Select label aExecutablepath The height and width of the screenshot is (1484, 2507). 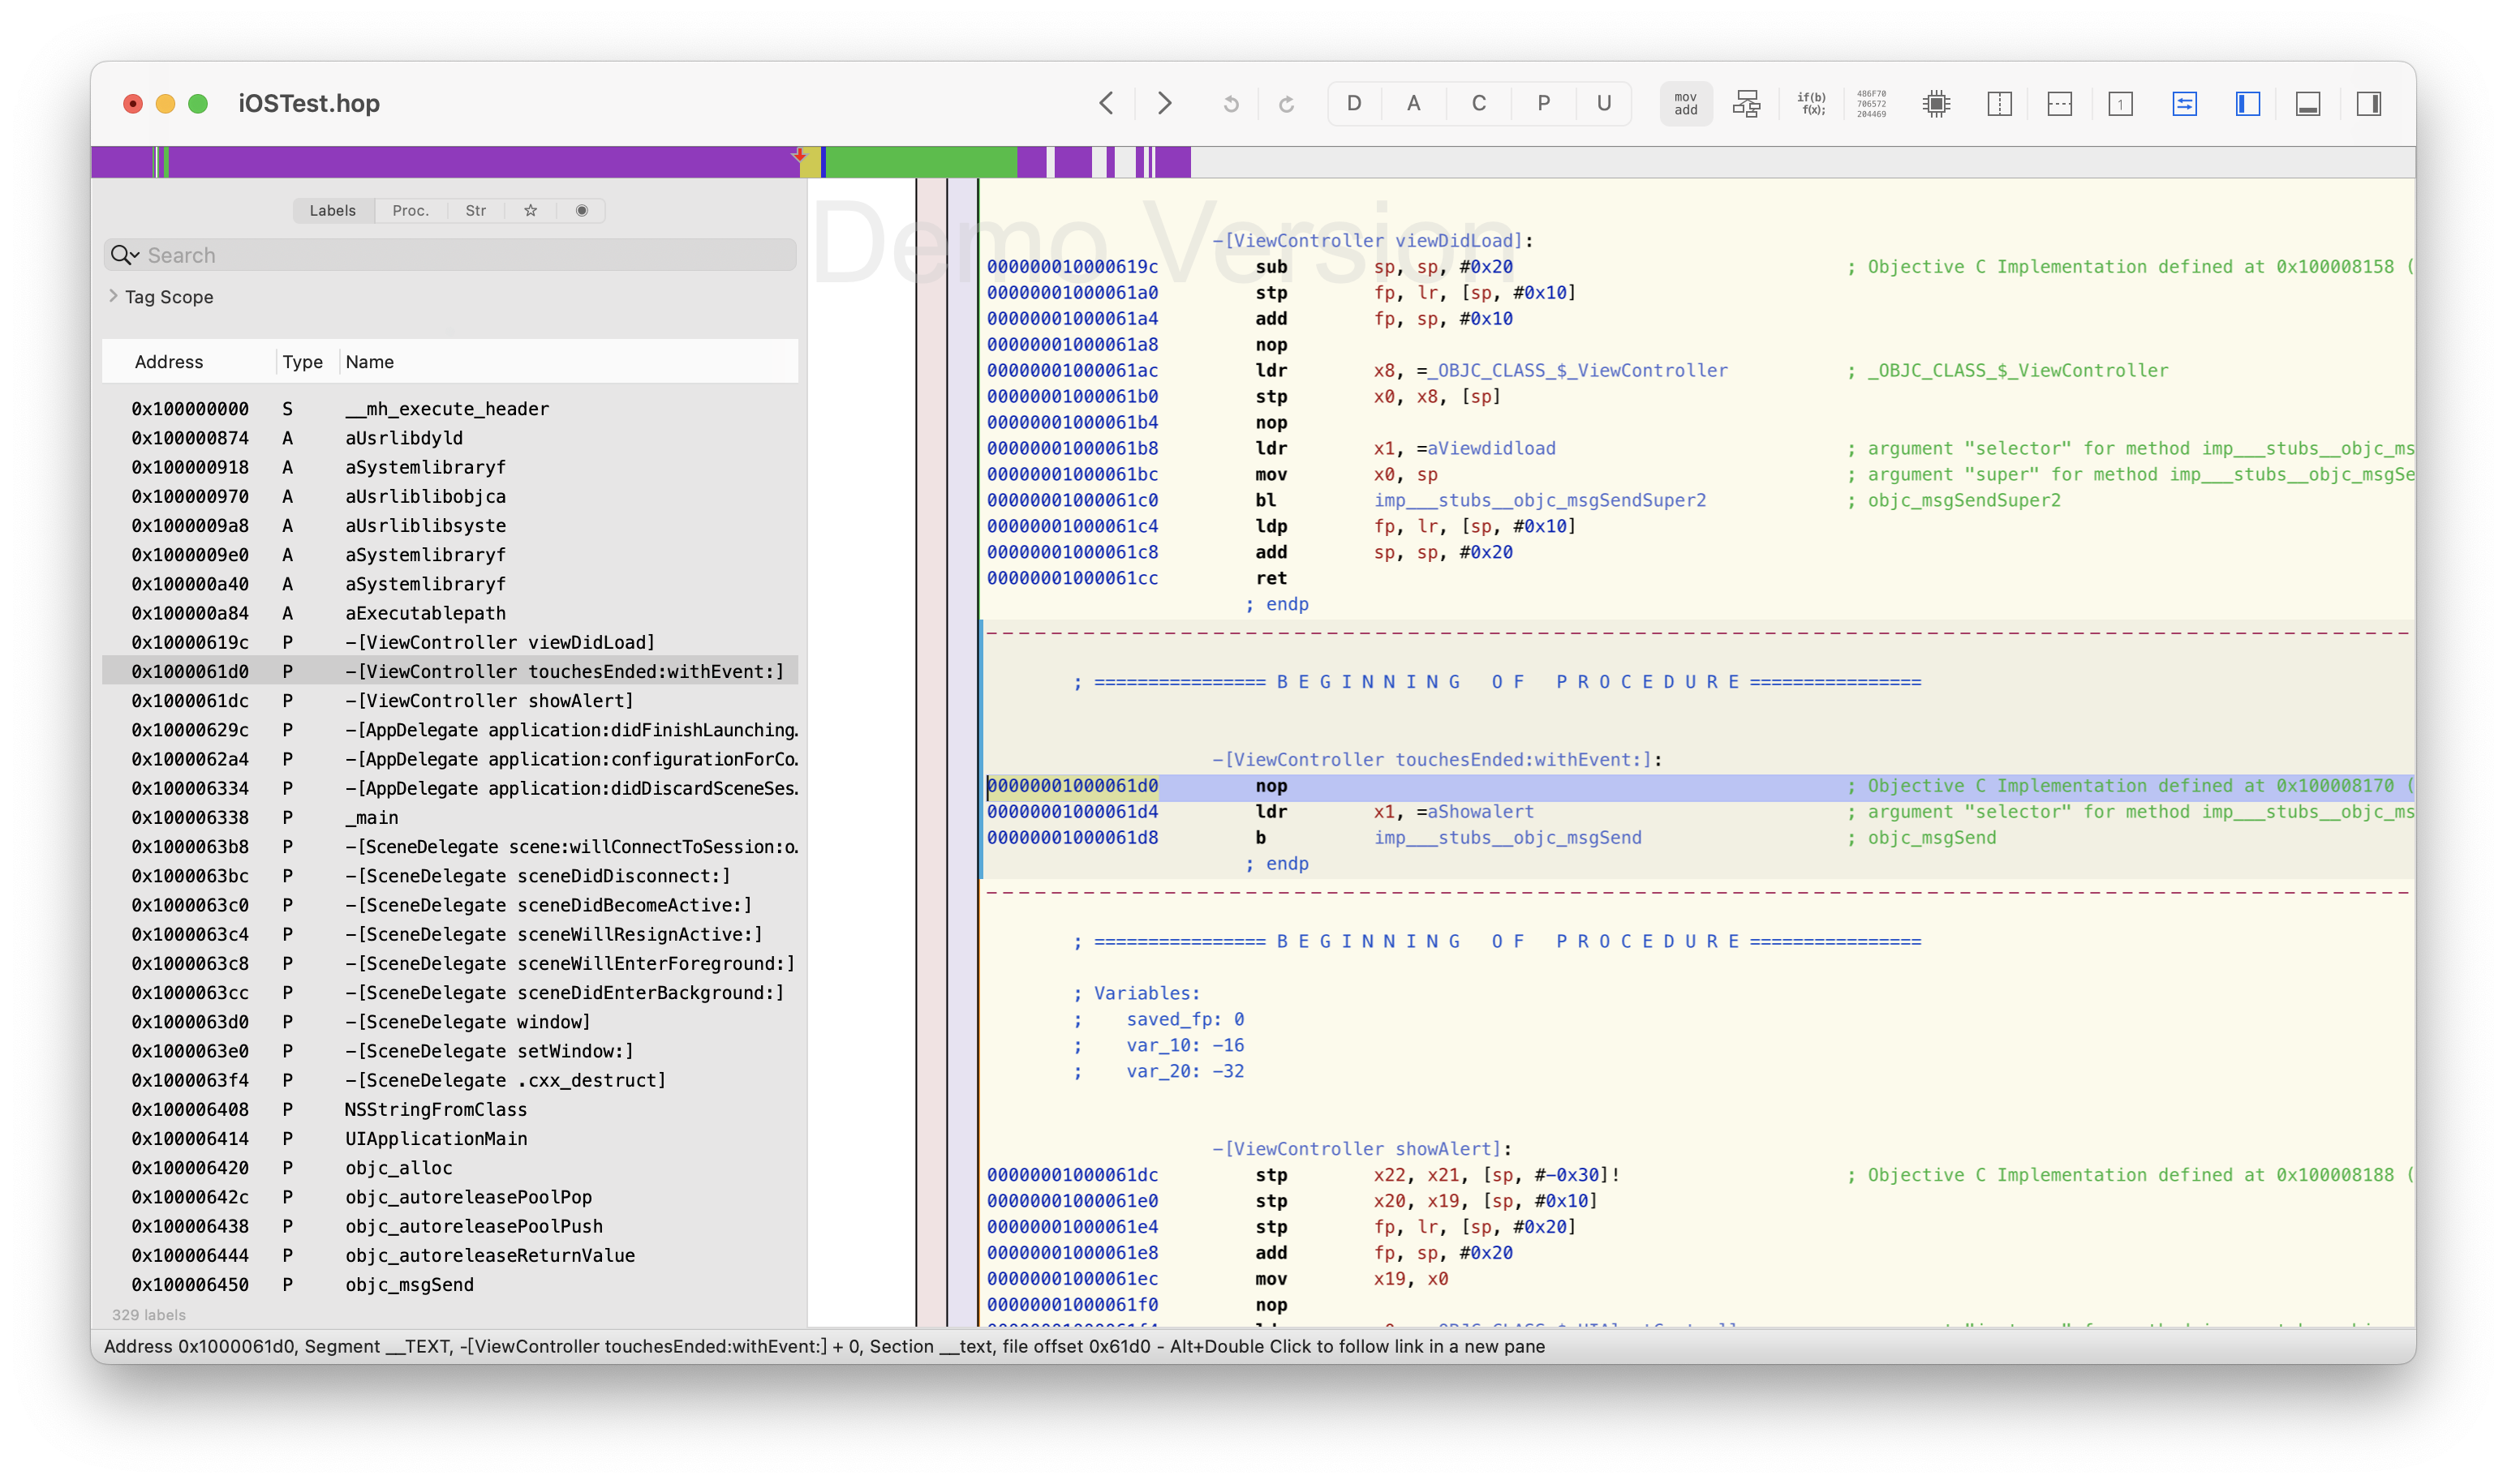[450, 613]
